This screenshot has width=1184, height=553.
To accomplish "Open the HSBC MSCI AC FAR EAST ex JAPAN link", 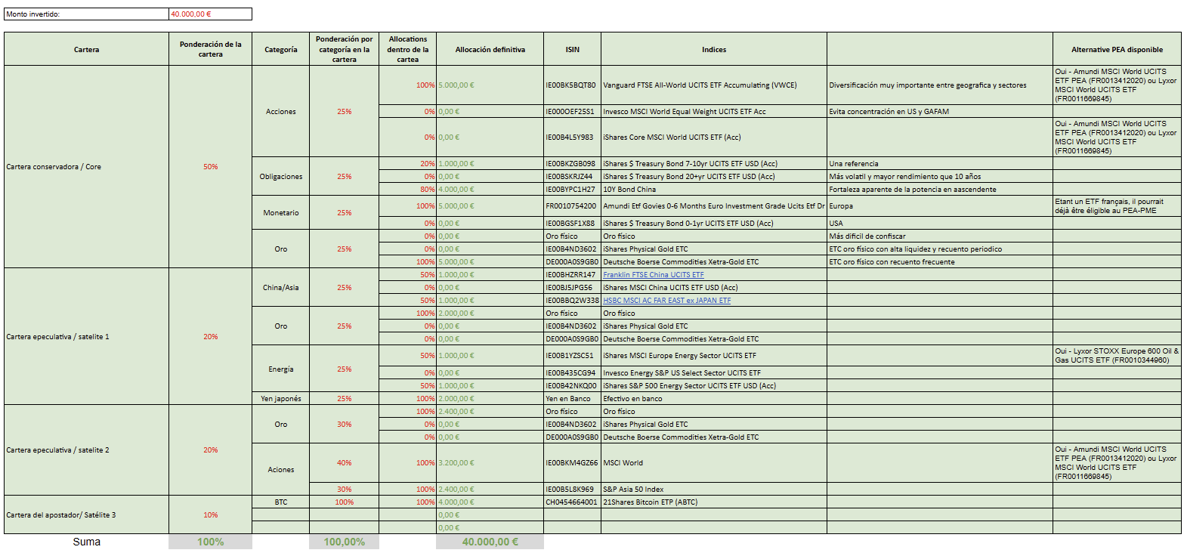I will pos(666,301).
